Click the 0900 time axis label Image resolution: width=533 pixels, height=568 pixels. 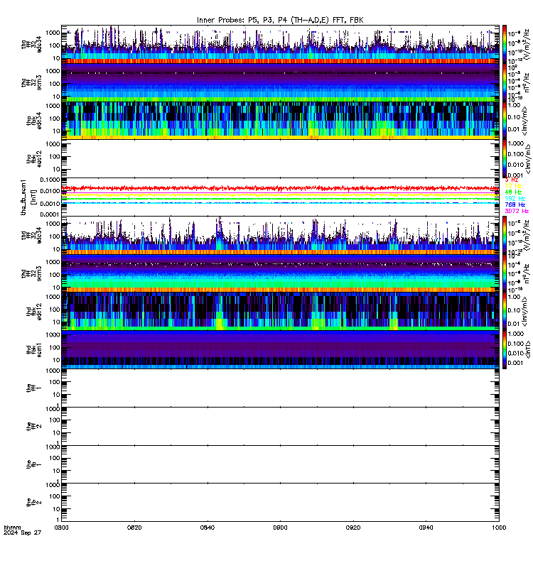280,528
